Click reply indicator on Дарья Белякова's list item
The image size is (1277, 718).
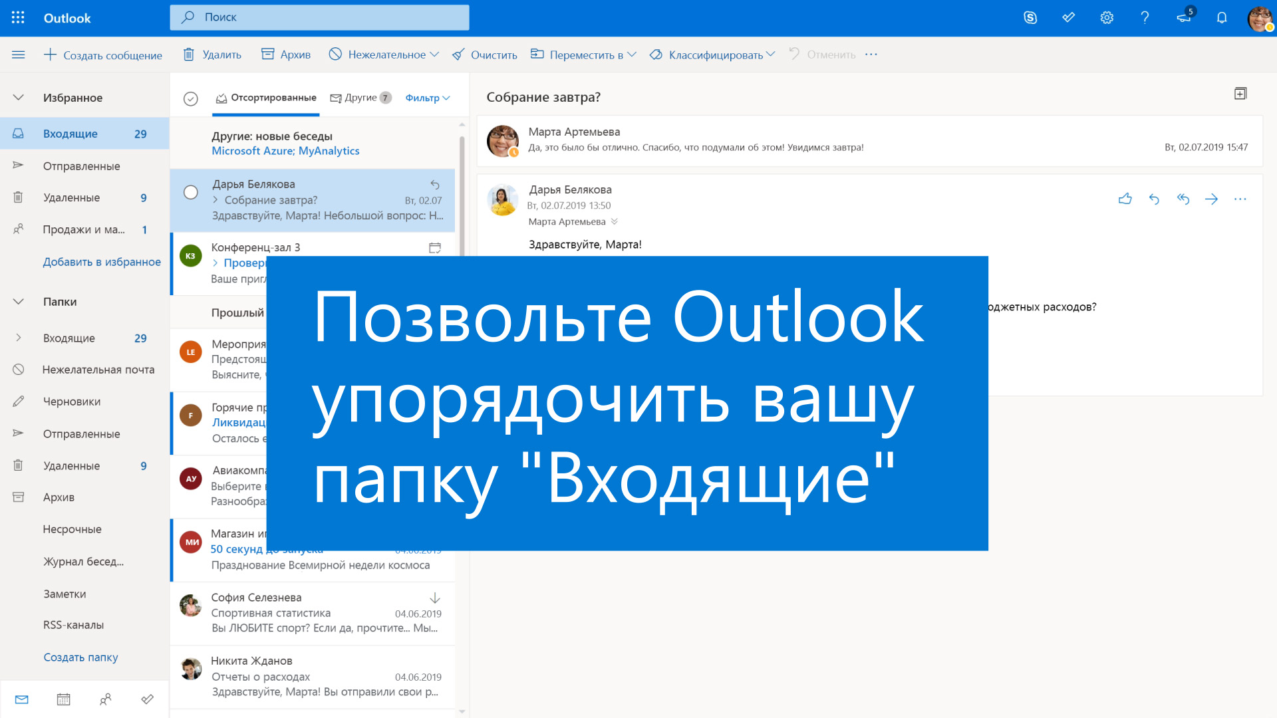(435, 184)
